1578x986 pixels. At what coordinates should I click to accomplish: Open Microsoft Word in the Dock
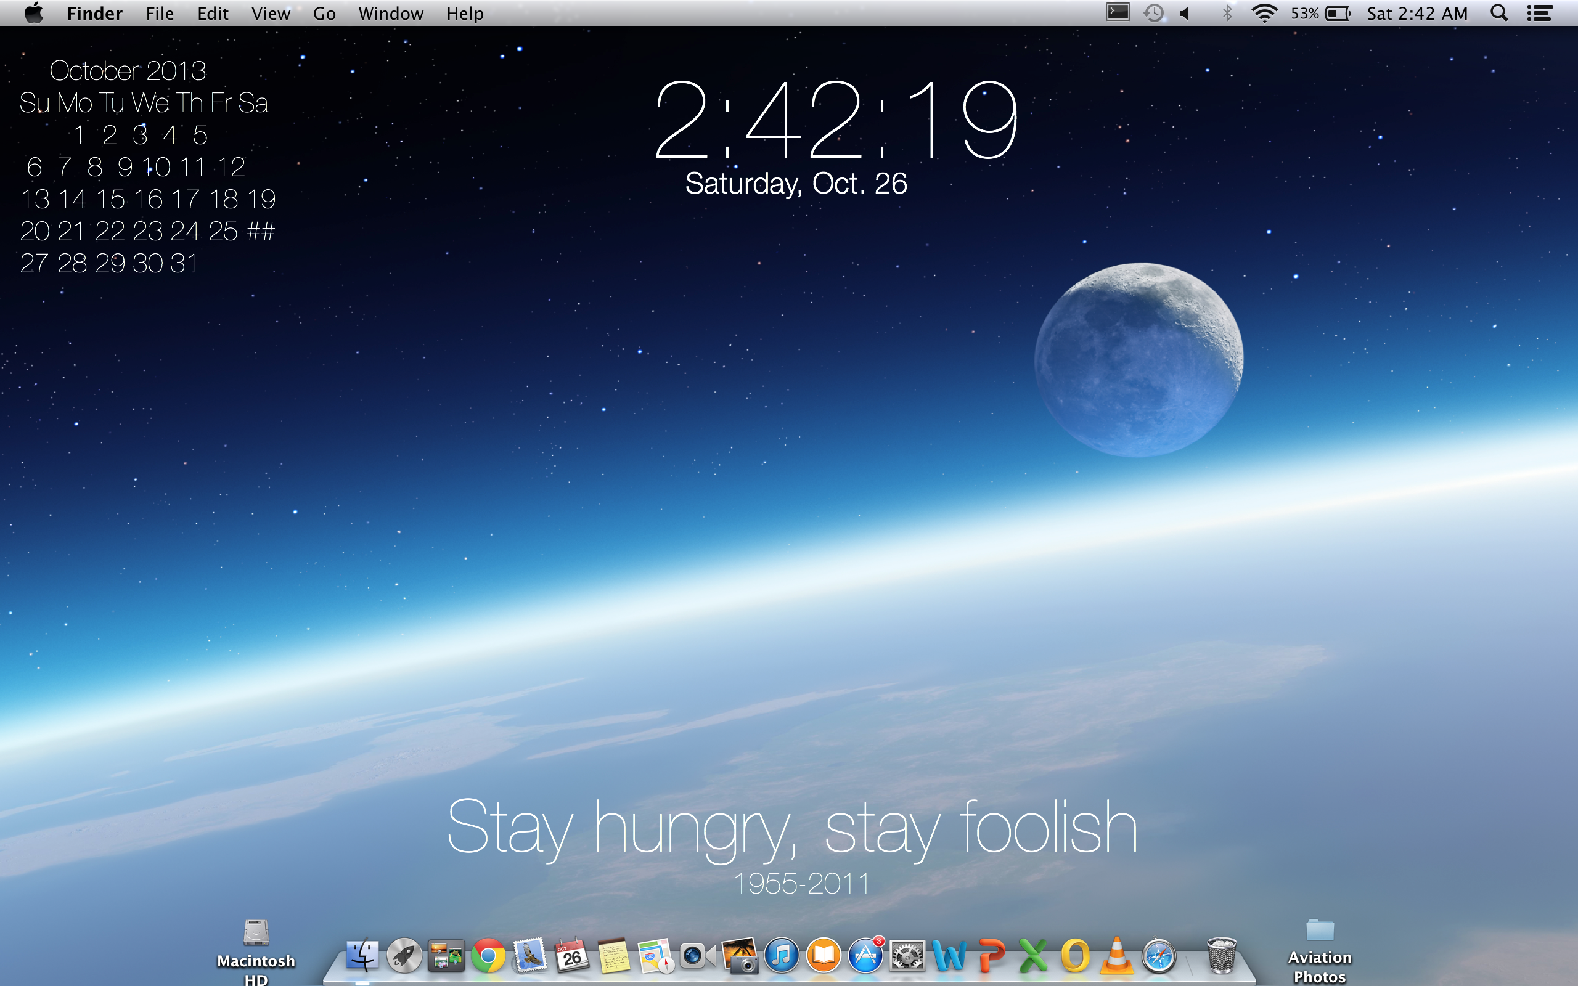[949, 956]
